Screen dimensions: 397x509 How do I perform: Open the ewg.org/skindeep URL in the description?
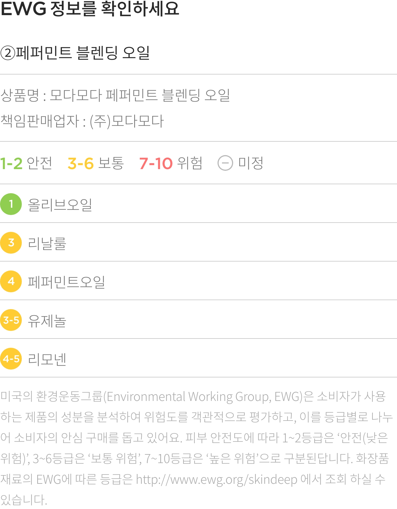(216, 480)
